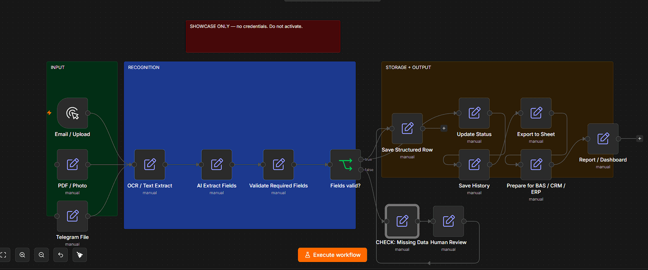
Task: Click the tidy up workflow broom icon
Action: [80, 255]
